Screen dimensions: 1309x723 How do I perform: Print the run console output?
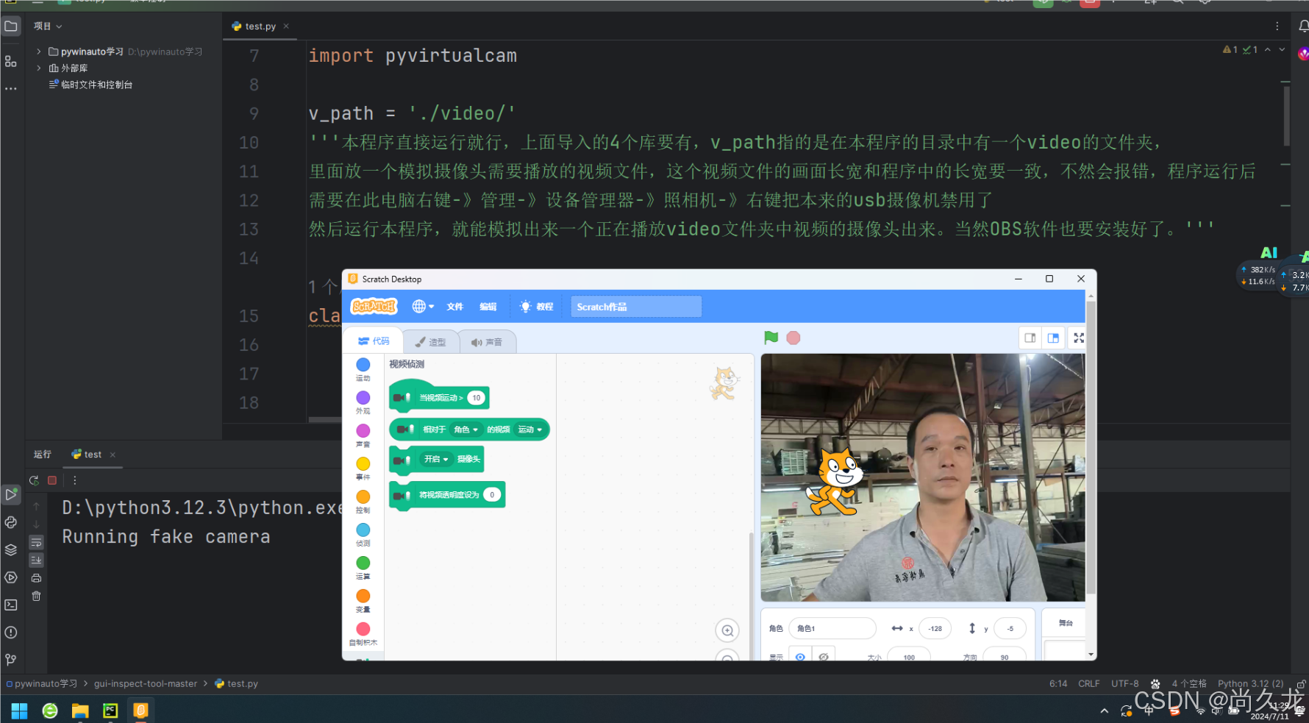point(36,578)
